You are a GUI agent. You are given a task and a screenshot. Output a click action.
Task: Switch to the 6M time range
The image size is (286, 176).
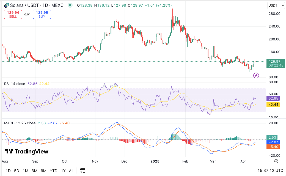[x=43, y=171]
